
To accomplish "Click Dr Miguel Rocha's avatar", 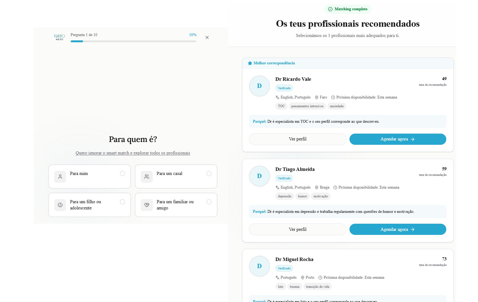I will coord(259,266).
